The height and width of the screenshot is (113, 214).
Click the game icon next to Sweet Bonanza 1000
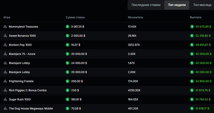[5, 36]
